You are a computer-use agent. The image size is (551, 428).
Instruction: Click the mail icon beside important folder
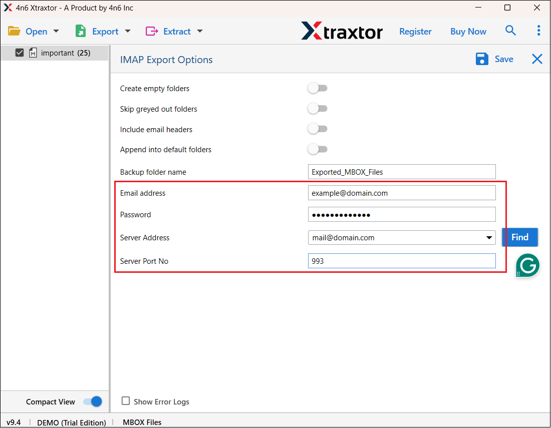pos(33,53)
